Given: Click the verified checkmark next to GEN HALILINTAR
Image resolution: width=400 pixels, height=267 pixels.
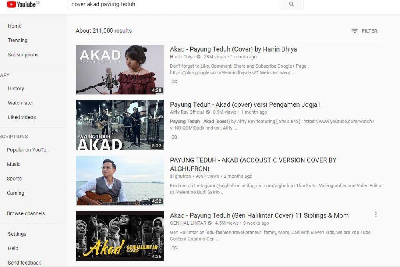Looking at the screenshot, I should pyautogui.click(x=210, y=223).
